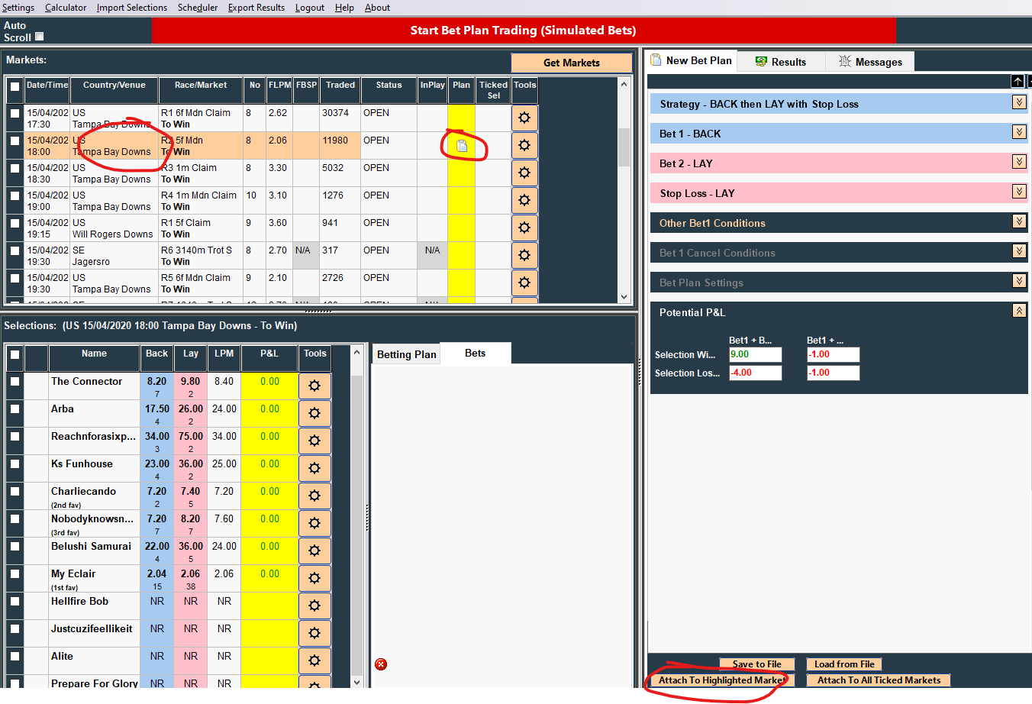This screenshot has height=704, width=1032.
Task: Tick the R1 6f Mdn Claim 17:30 market checkbox
Action: pos(15,113)
